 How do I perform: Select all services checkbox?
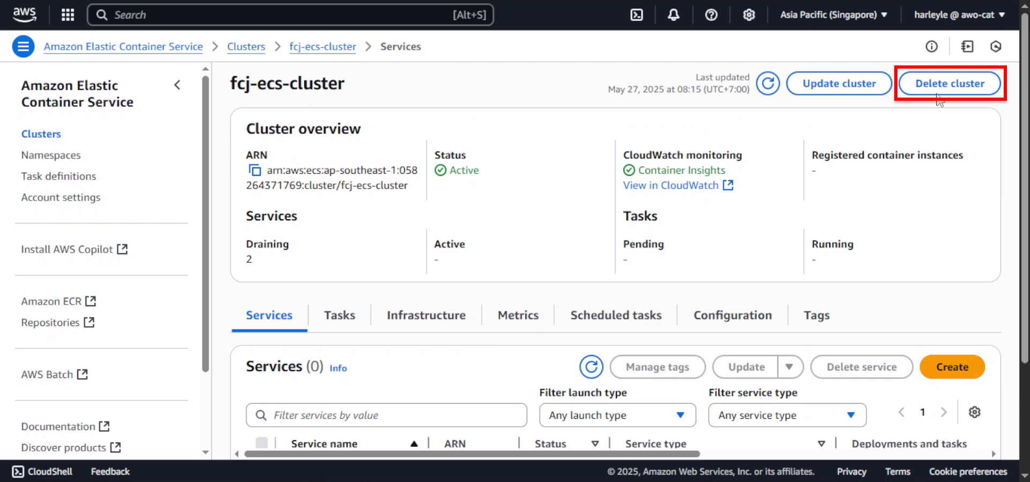coord(262,443)
